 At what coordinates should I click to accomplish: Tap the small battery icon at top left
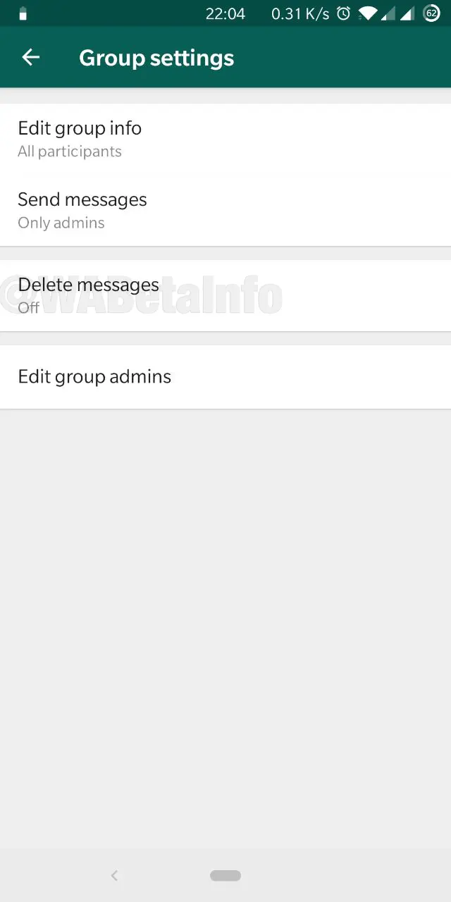(23, 13)
